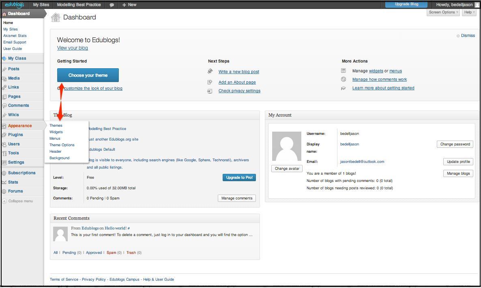Open the My Sites admin bar menu
The width and height of the screenshot is (481, 288).
(41, 4)
